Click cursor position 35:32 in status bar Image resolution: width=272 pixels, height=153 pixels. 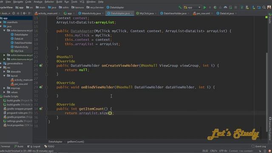(205, 151)
